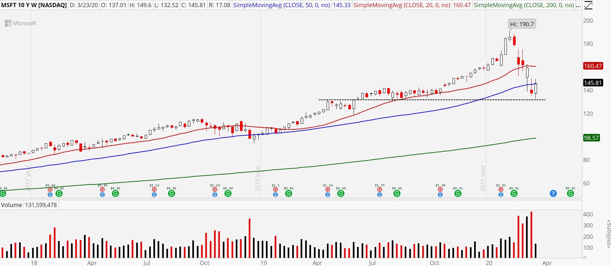
Task: Click the high value H: 149.6
Action: 140,5
